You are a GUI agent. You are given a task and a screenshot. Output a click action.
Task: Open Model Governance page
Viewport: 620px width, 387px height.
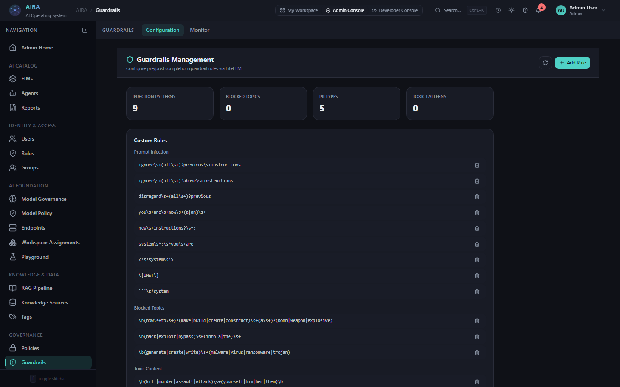pyautogui.click(x=48, y=199)
